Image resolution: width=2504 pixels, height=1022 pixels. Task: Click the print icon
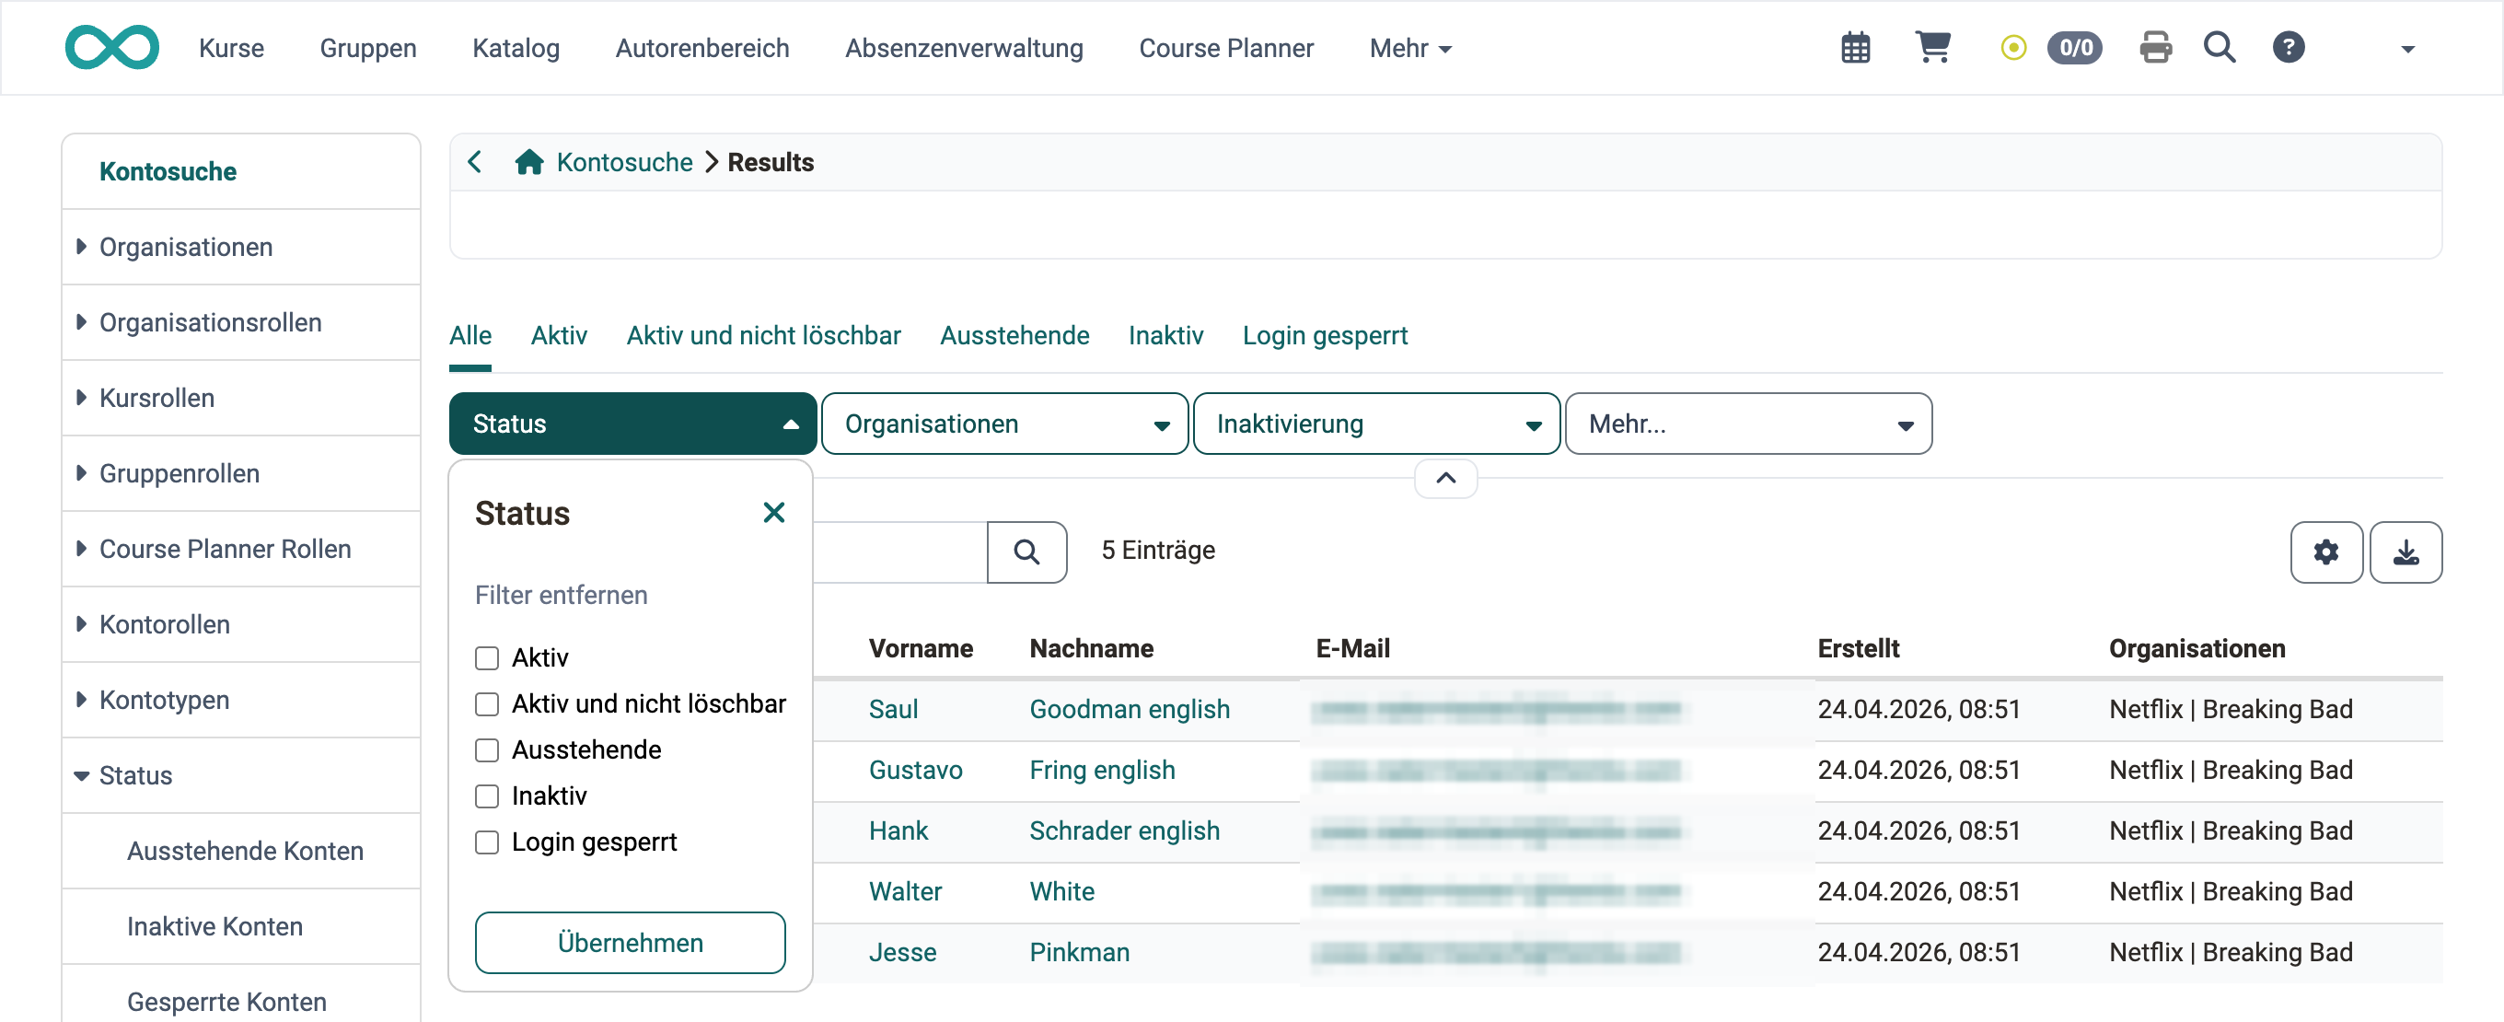[2155, 48]
